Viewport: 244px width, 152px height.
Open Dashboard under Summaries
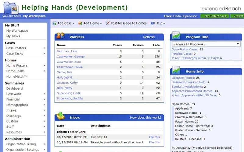(14, 88)
